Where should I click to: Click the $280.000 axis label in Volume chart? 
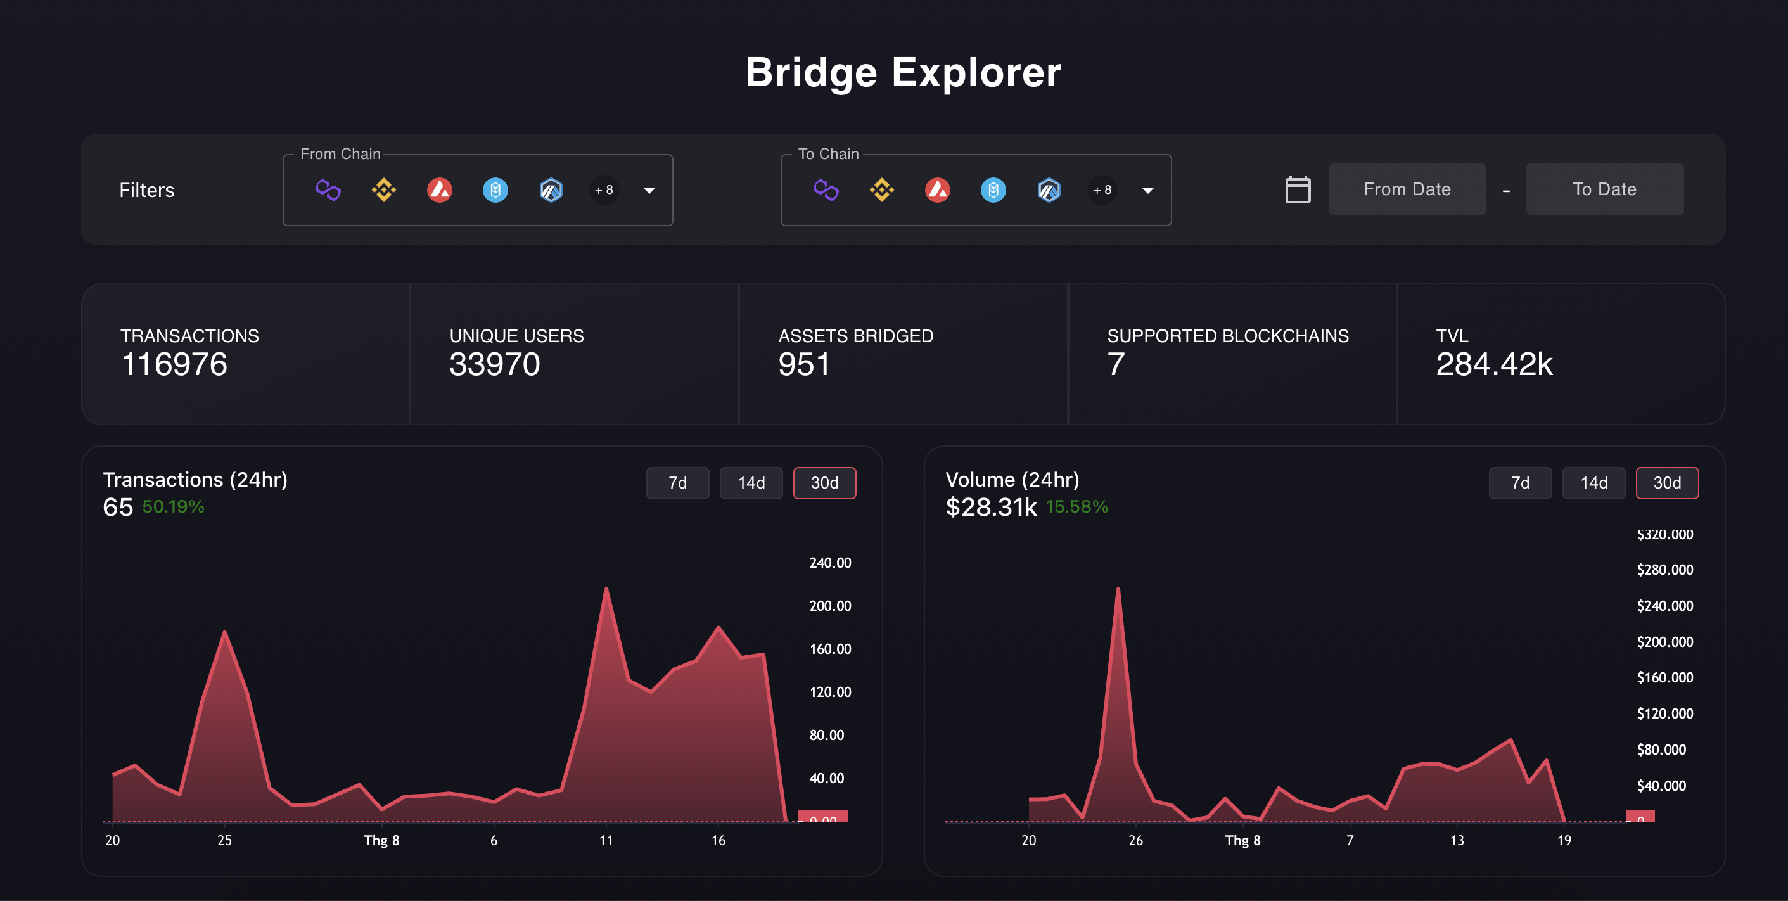click(x=1664, y=570)
